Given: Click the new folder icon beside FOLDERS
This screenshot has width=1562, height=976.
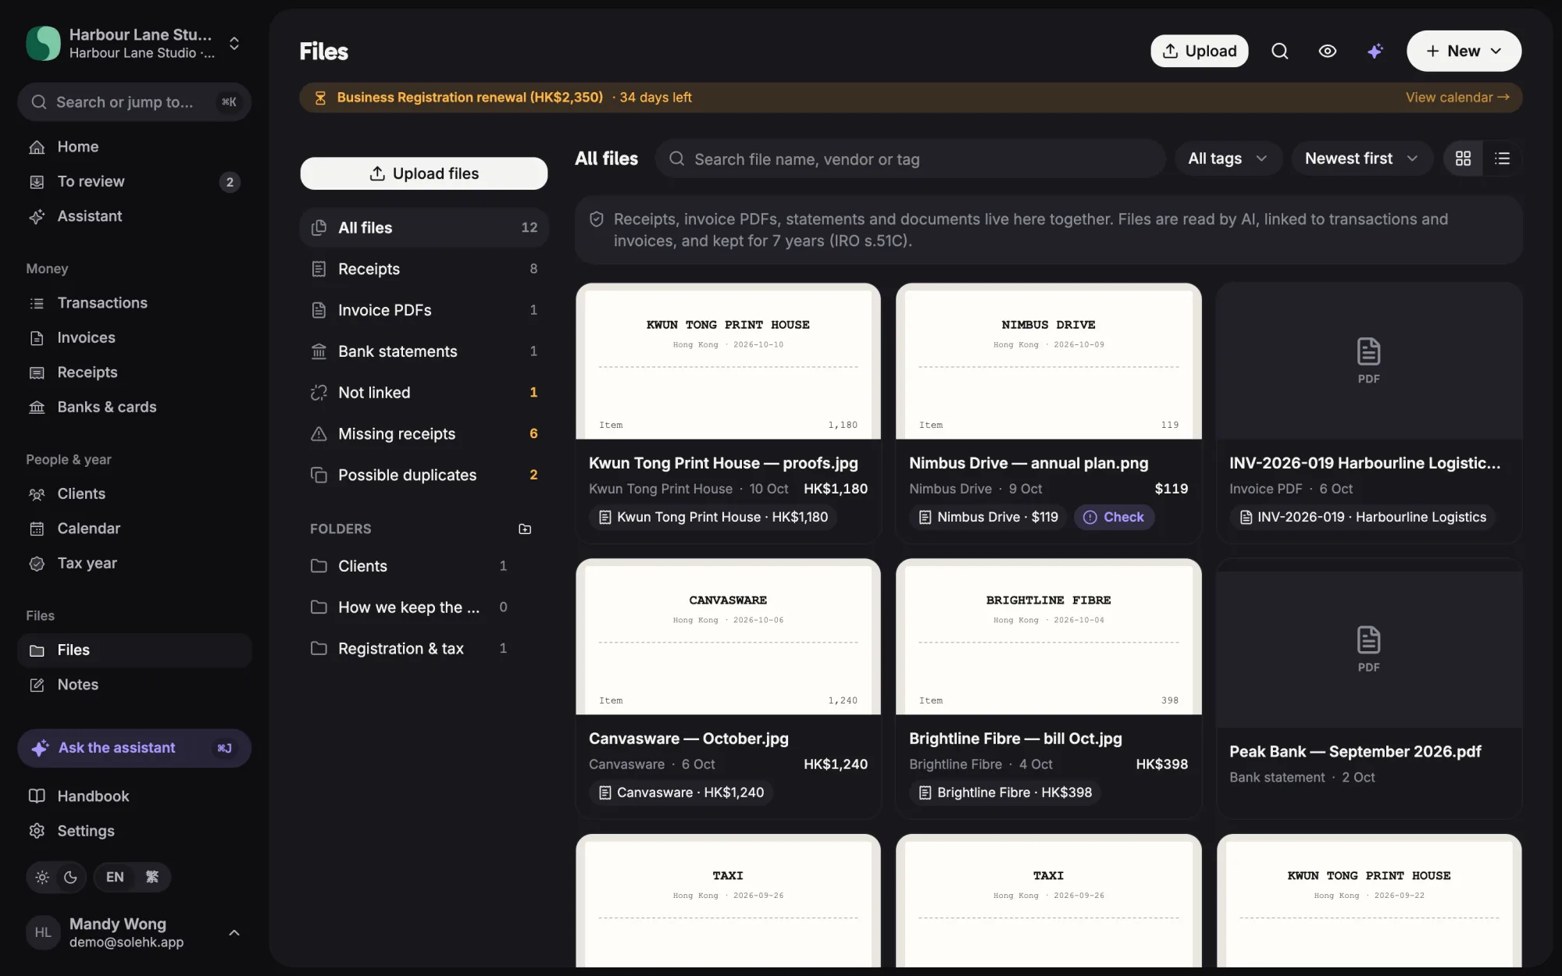Looking at the screenshot, I should tap(525, 529).
